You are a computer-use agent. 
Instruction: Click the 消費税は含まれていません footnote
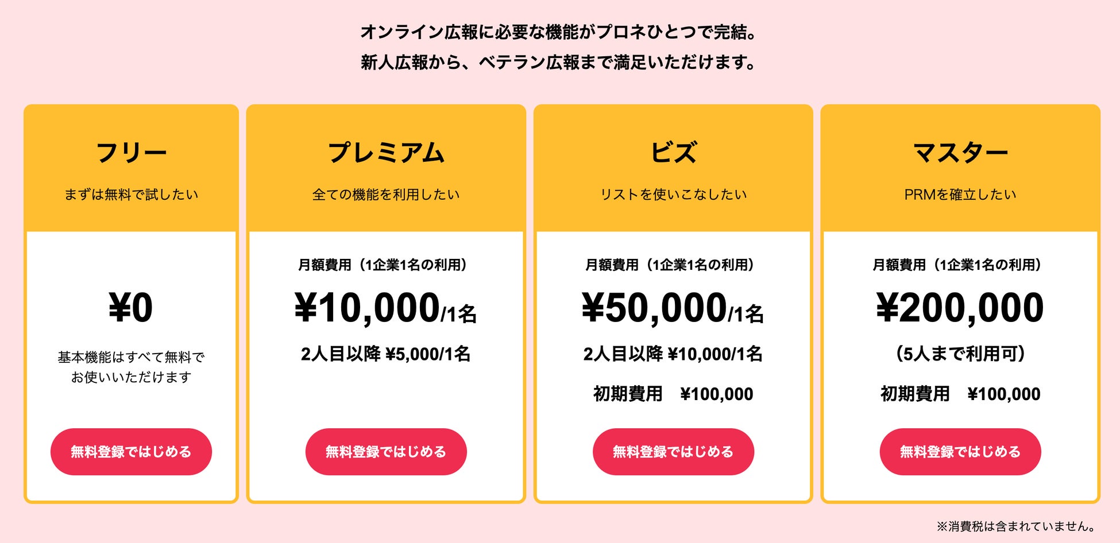coord(1016,526)
